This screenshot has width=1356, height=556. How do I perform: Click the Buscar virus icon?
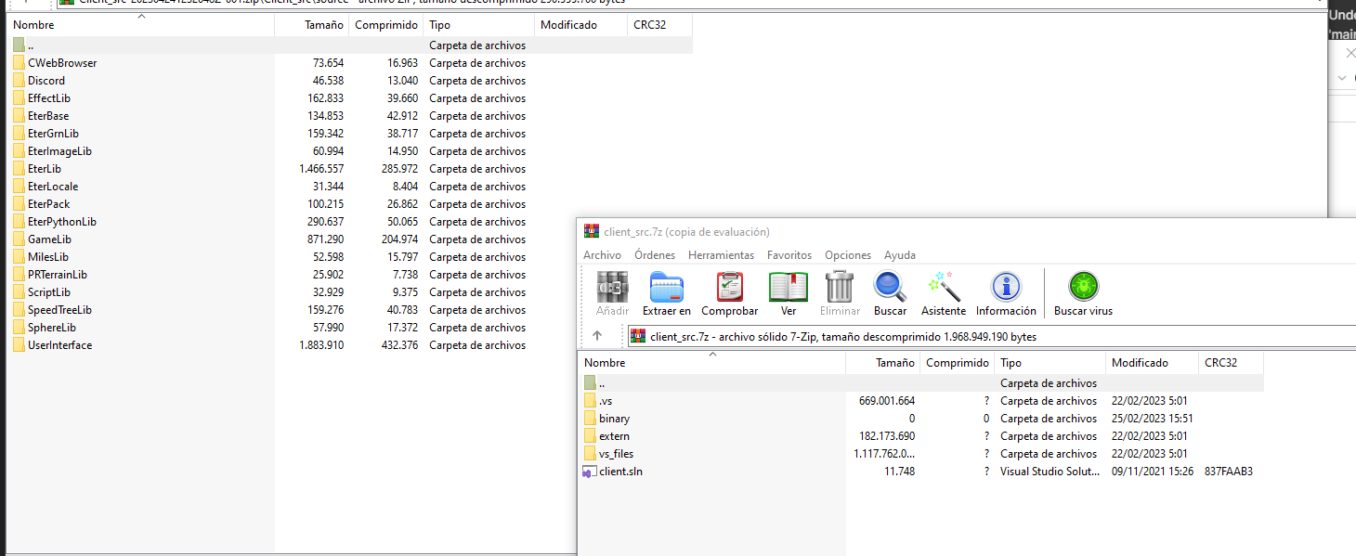coord(1083,287)
